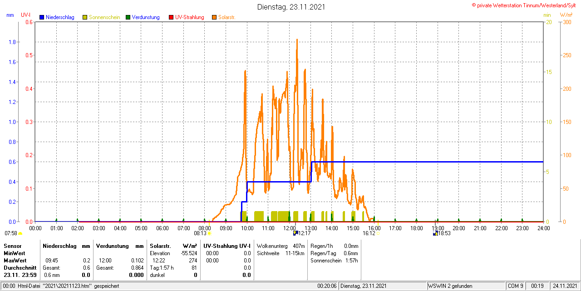Select the Niederschlag legend label
The width and height of the screenshot is (581, 291).
click(x=60, y=17)
